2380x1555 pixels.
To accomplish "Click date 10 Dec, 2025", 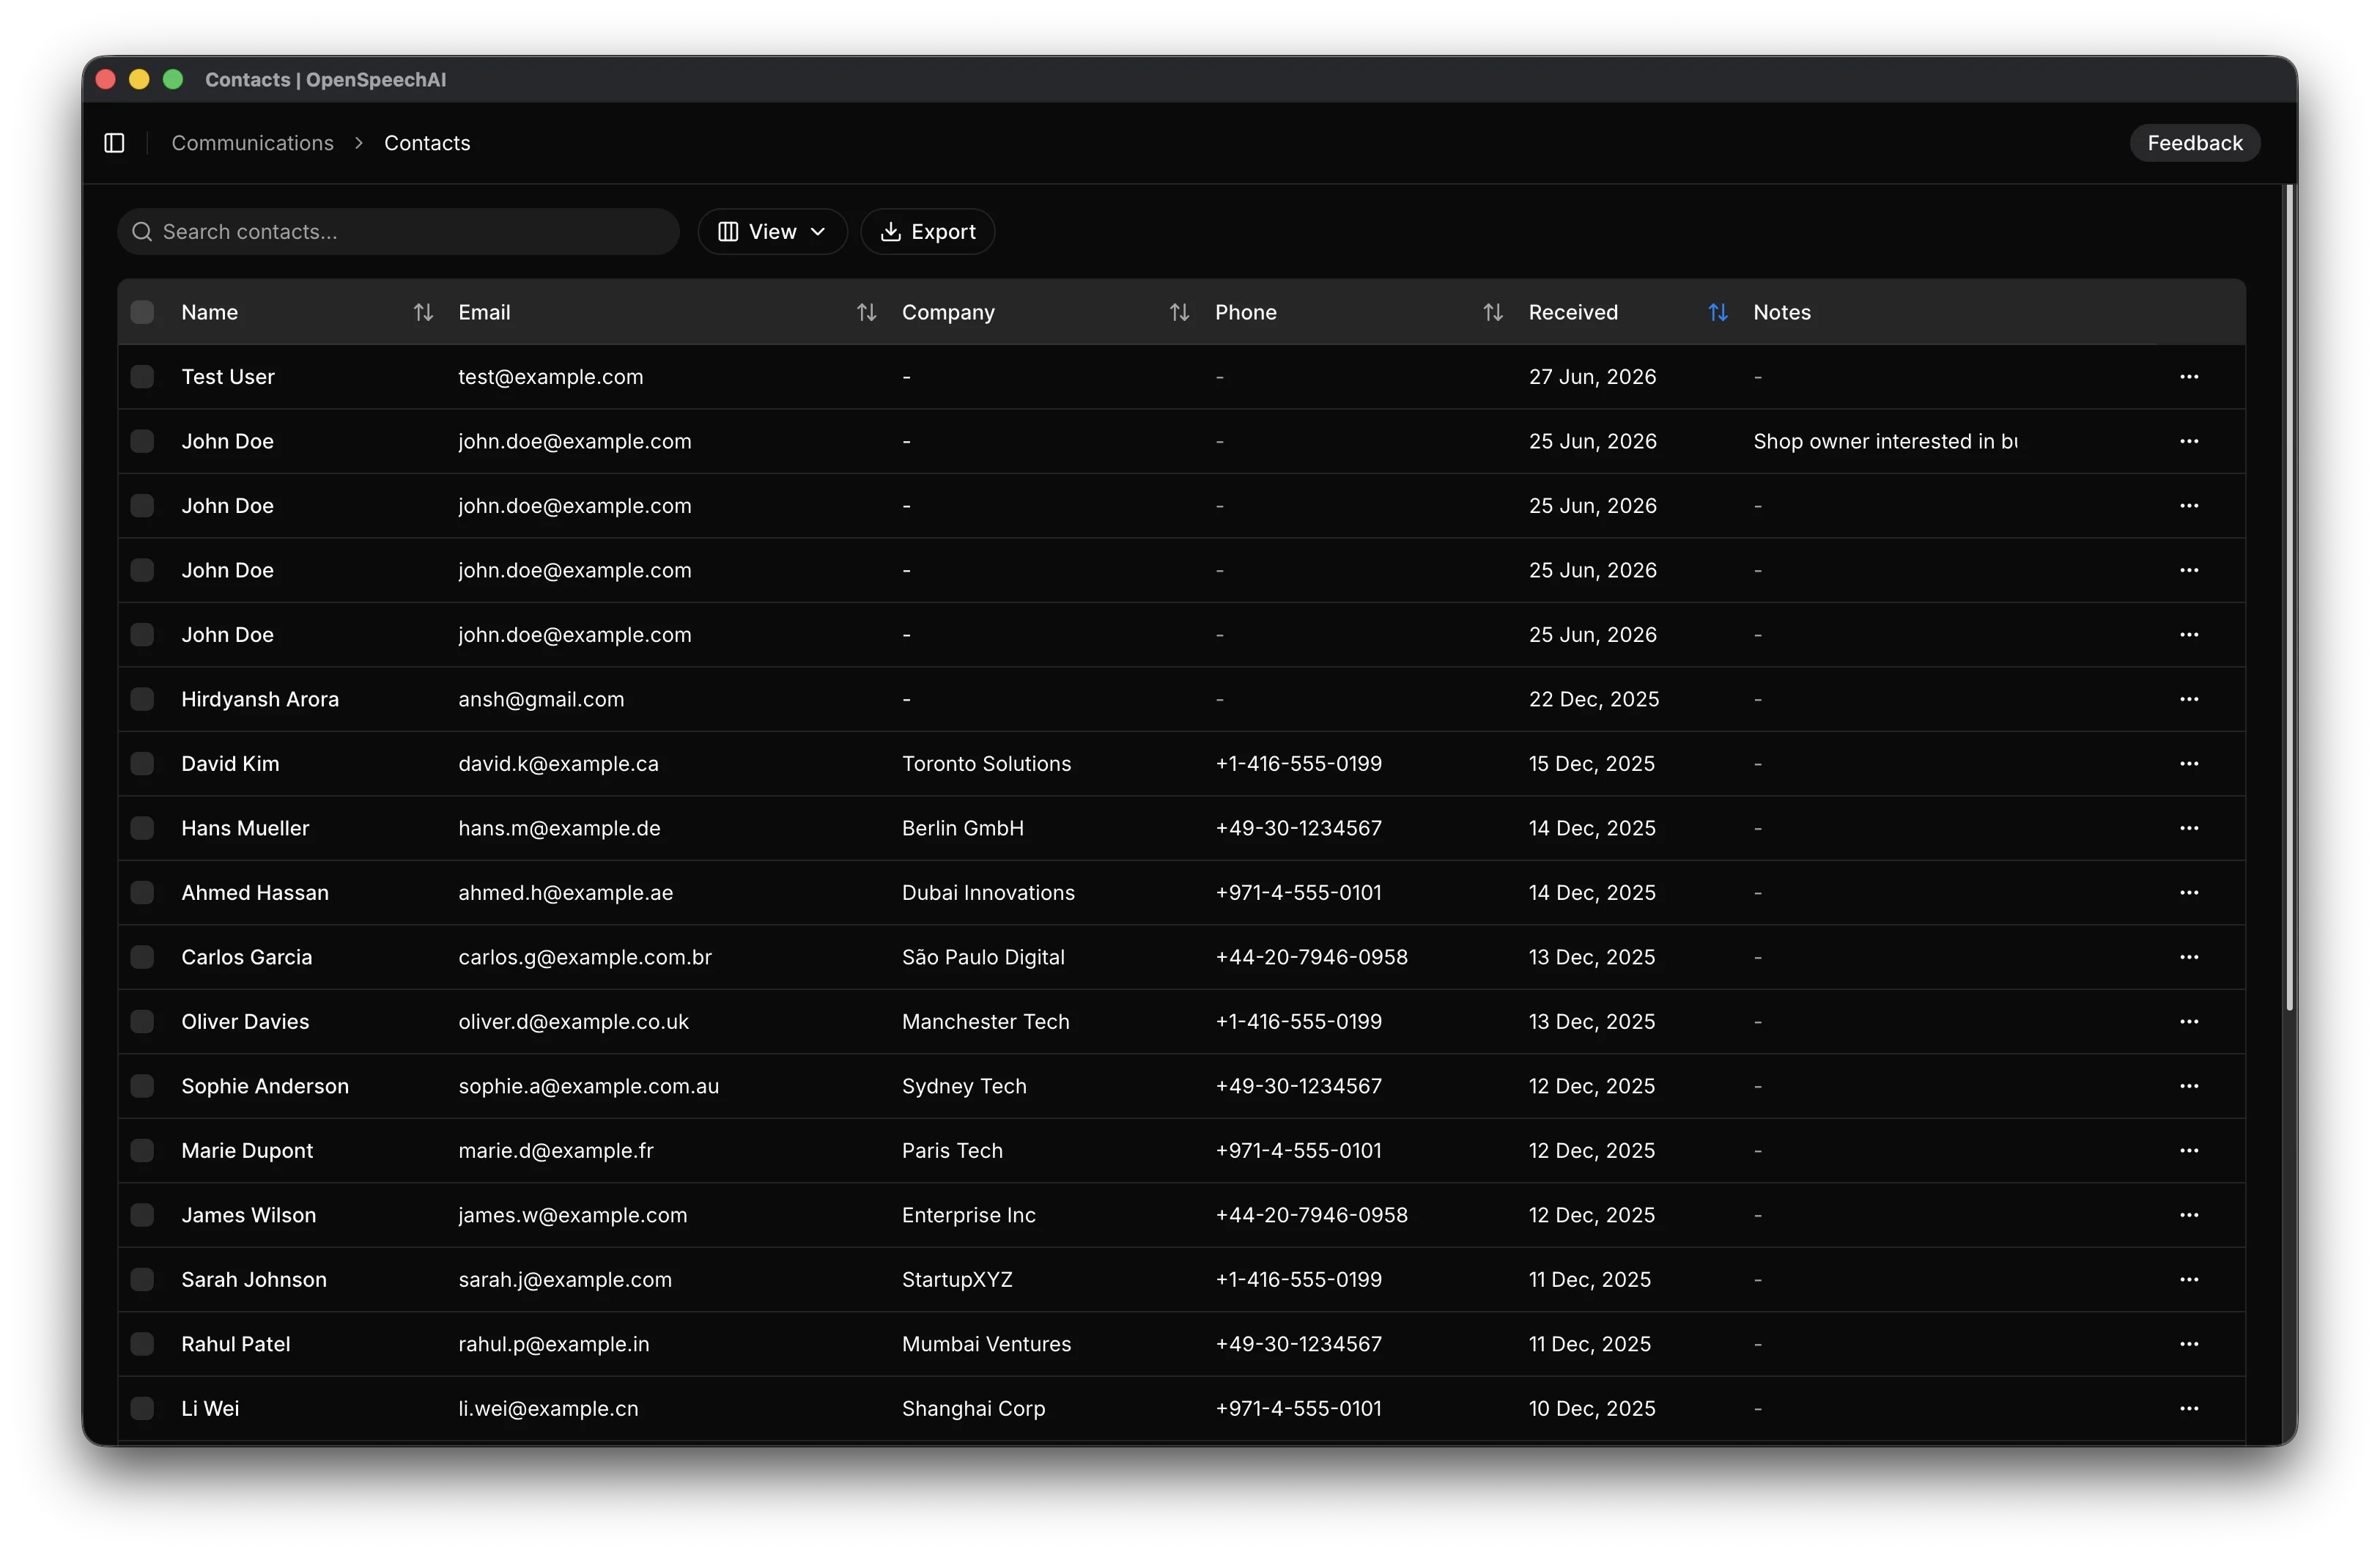I will 1591,1409.
